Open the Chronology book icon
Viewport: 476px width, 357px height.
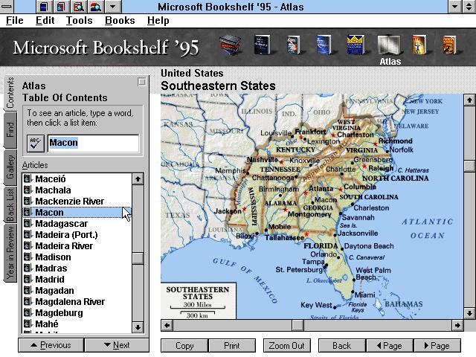point(419,45)
